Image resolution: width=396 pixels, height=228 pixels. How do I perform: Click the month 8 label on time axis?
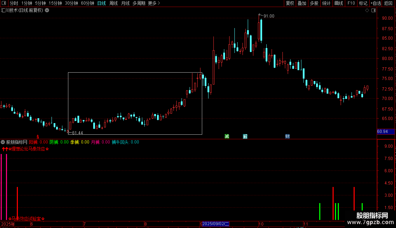[x=145, y=224]
